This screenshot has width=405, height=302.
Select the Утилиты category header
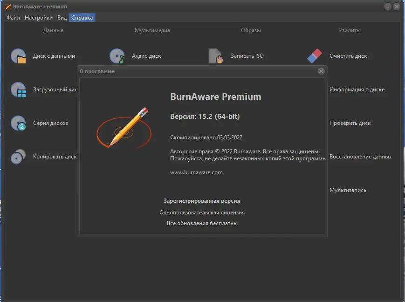coord(350,30)
